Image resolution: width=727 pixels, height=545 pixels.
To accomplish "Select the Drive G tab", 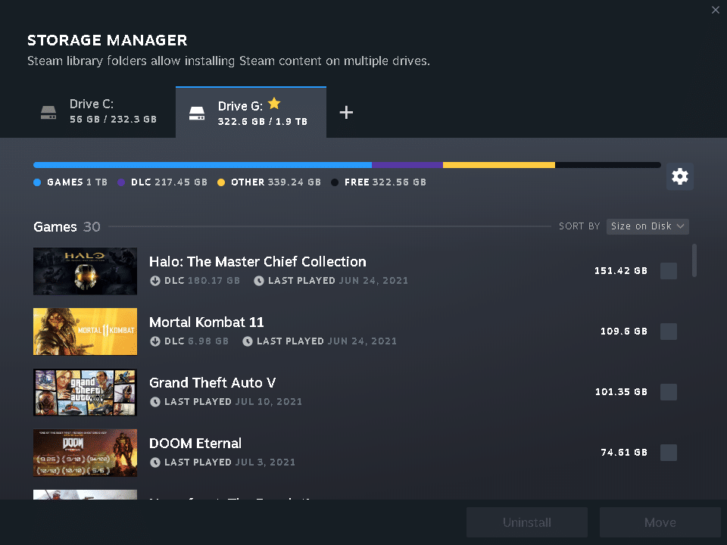I will pos(251,112).
